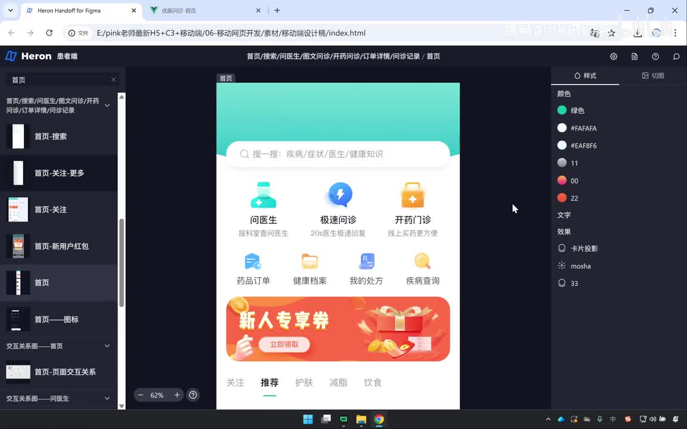Click the frame search field containing 首页
This screenshot has height=429, width=687.
tap(62, 80)
